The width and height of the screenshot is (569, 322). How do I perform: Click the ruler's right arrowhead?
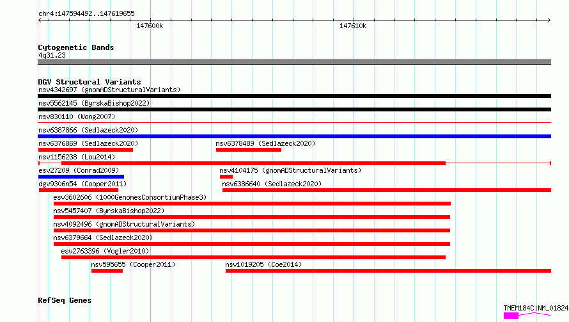549,20
